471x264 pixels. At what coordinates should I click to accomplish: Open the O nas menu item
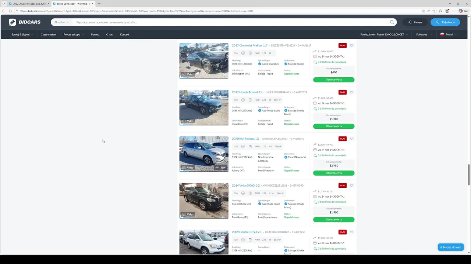coord(109,34)
